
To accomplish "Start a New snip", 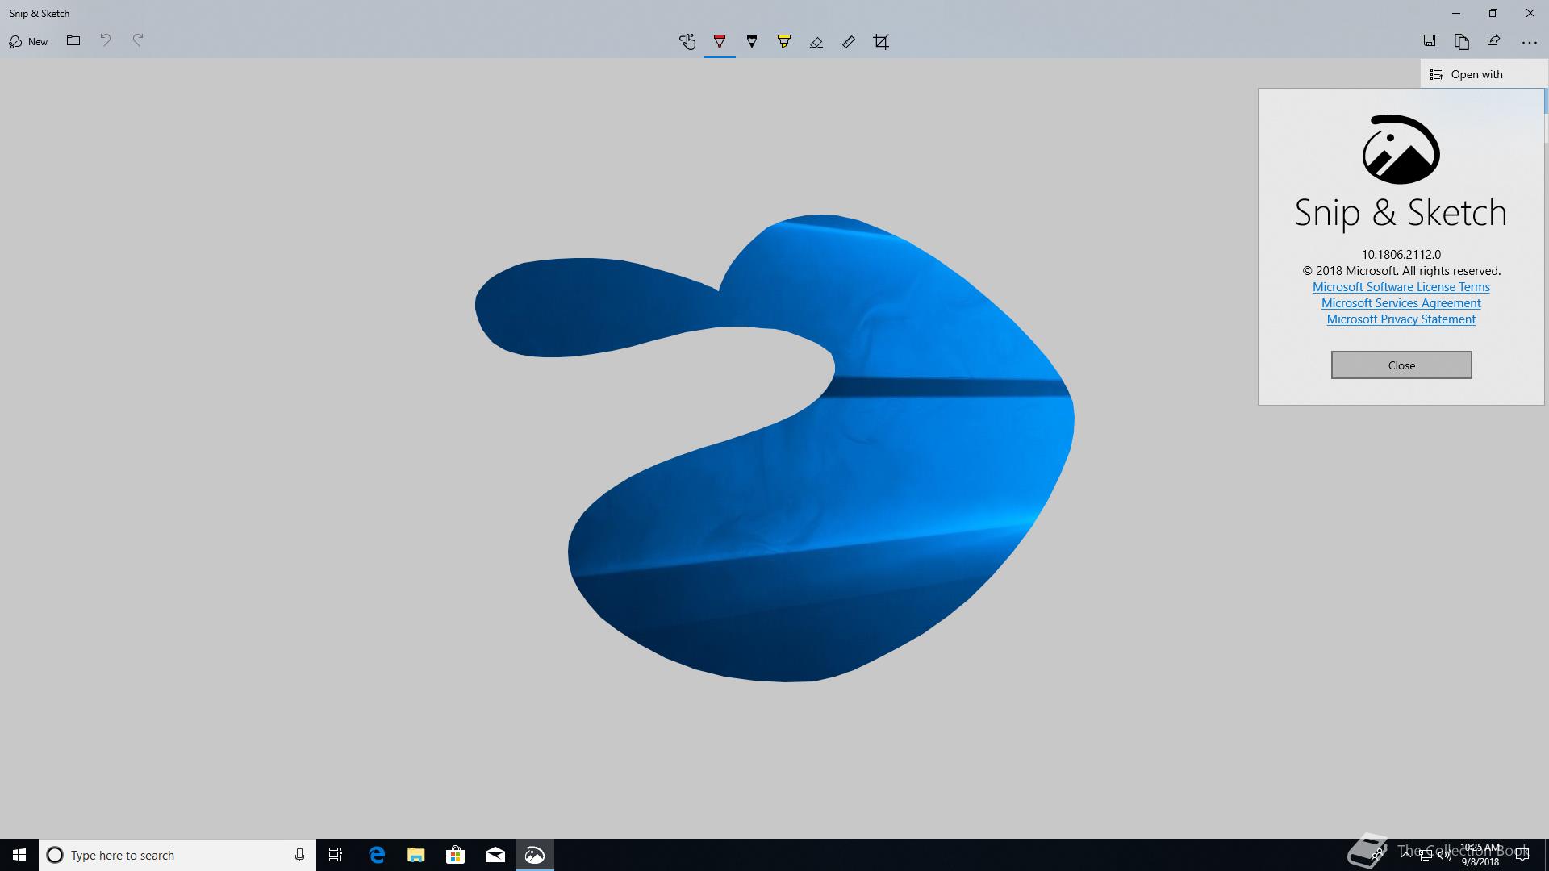I will click(28, 41).
